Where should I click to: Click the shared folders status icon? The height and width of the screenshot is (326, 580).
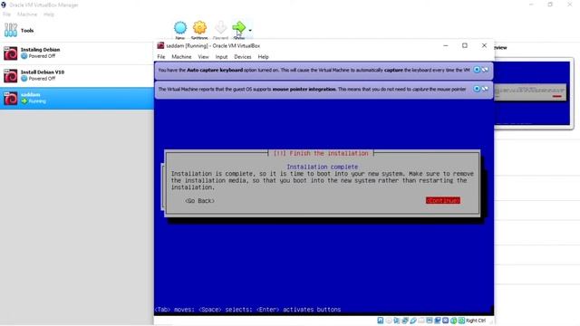(x=420, y=321)
